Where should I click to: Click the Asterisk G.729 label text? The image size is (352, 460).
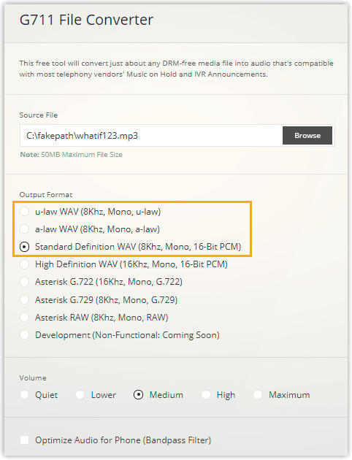pyautogui.click(x=106, y=300)
